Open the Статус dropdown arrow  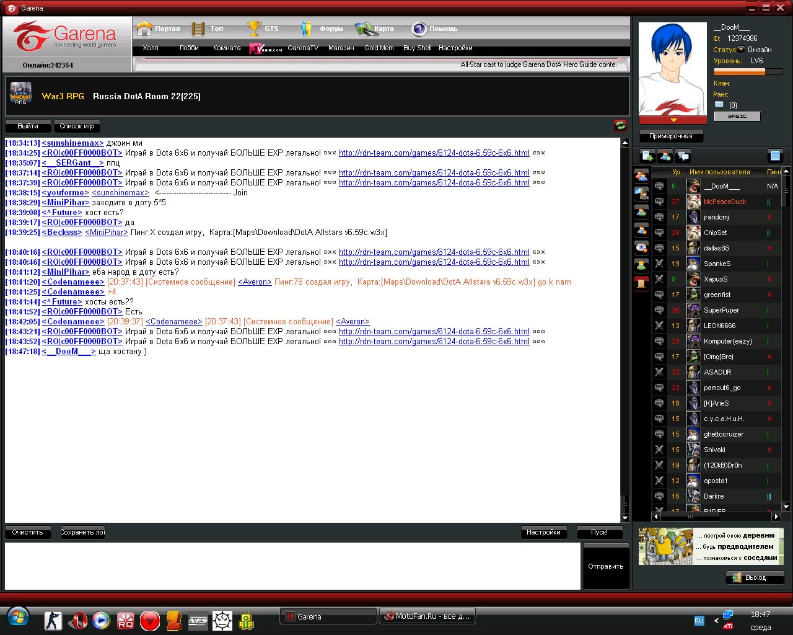click(x=741, y=50)
